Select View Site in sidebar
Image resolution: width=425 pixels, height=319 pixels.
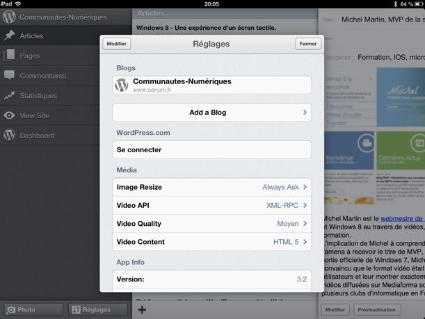(x=50, y=115)
